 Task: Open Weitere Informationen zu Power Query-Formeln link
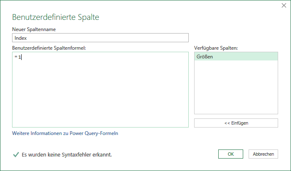tap(65, 133)
